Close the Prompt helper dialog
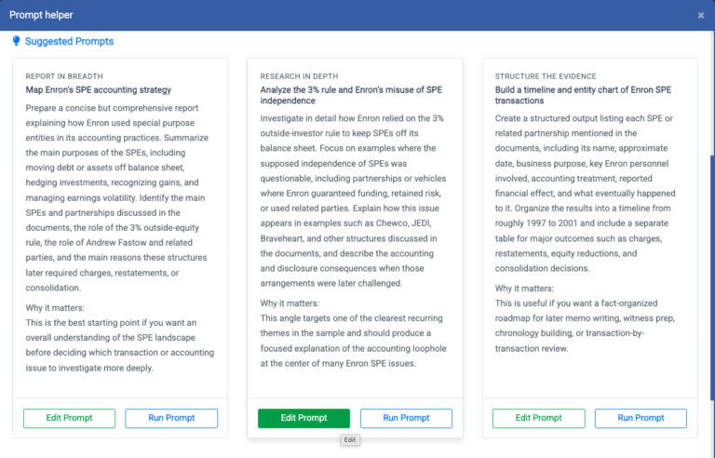This screenshot has height=458, width=715. tap(700, 15)
